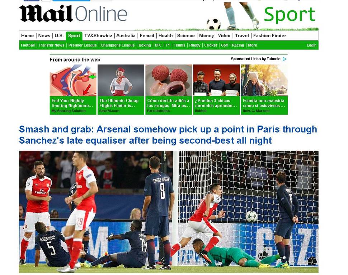Open the snoring solution ad thumbnail
Image resolution: width=348 pixels, height=275 pixels.
coord(73,80)
